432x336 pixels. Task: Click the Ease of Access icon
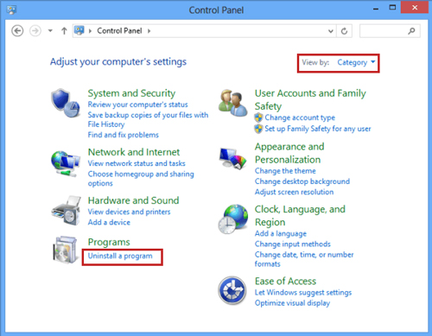232,290
